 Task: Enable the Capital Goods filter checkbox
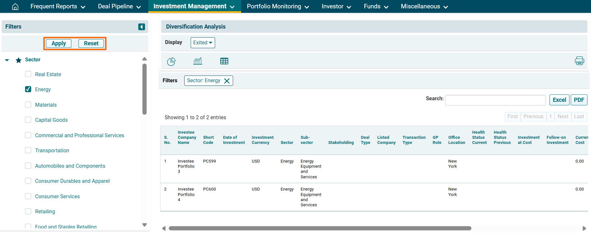click(x=28, y=120)
